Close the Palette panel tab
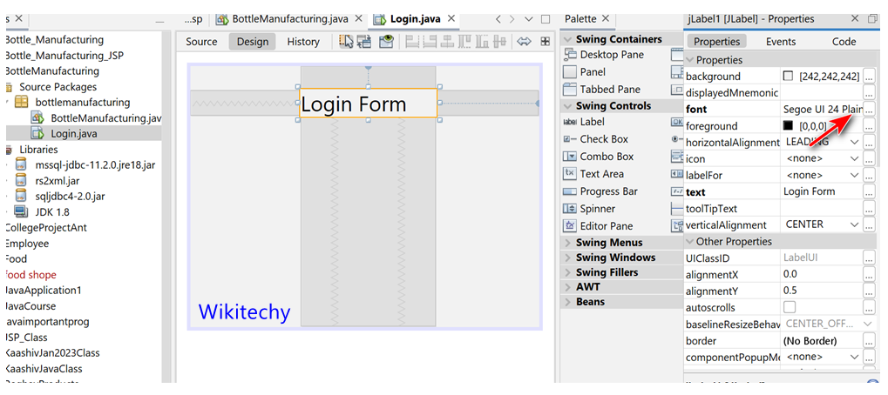 tap(604, 18)
